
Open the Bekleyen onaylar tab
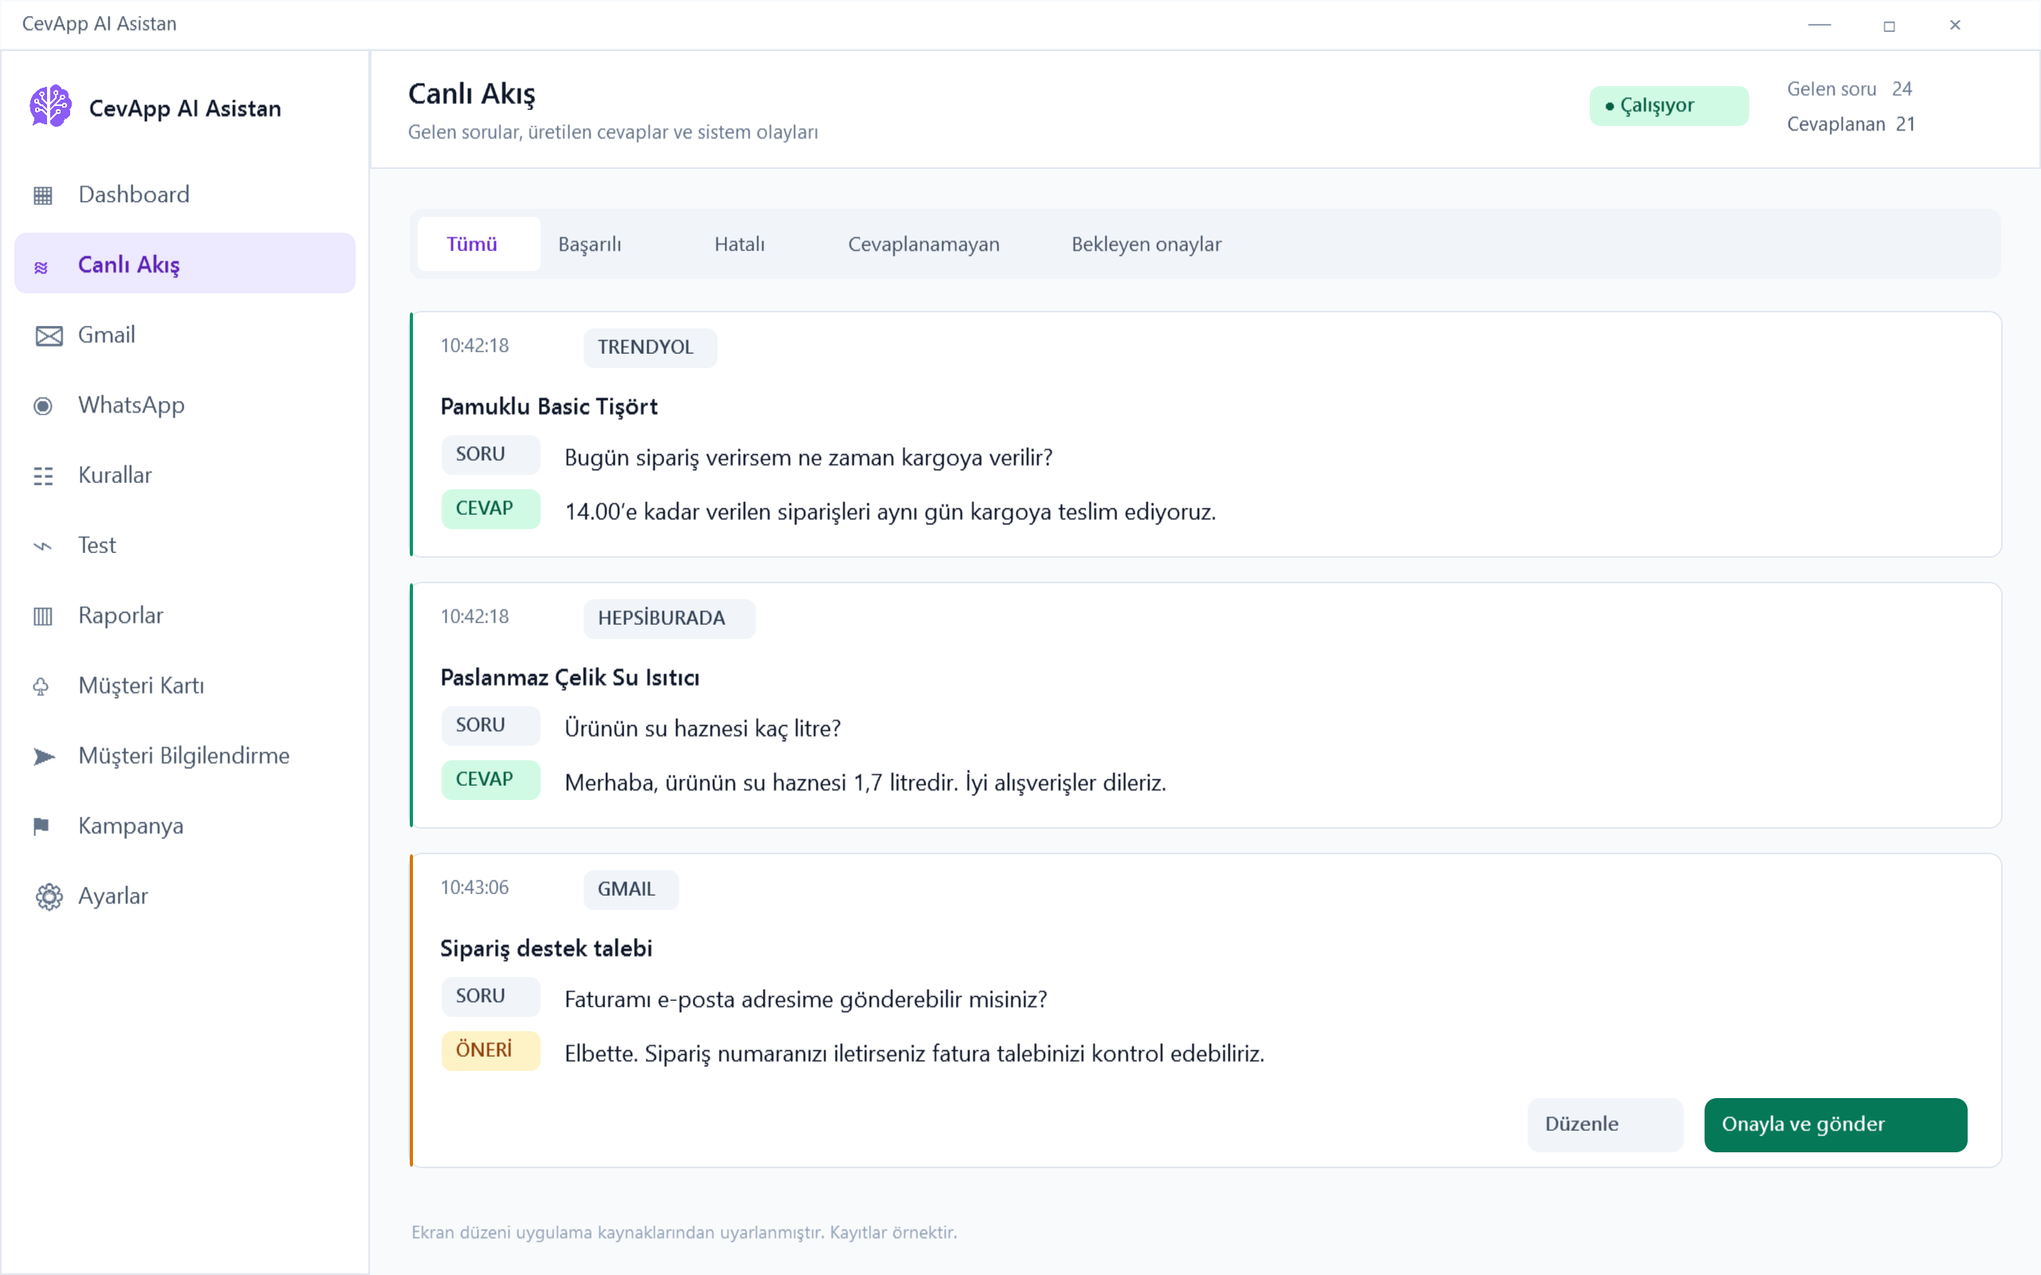click(x=1146, y=244)
